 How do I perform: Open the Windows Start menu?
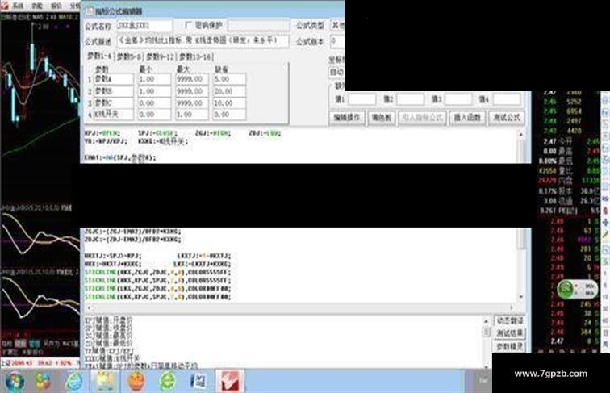click(15, 381)
